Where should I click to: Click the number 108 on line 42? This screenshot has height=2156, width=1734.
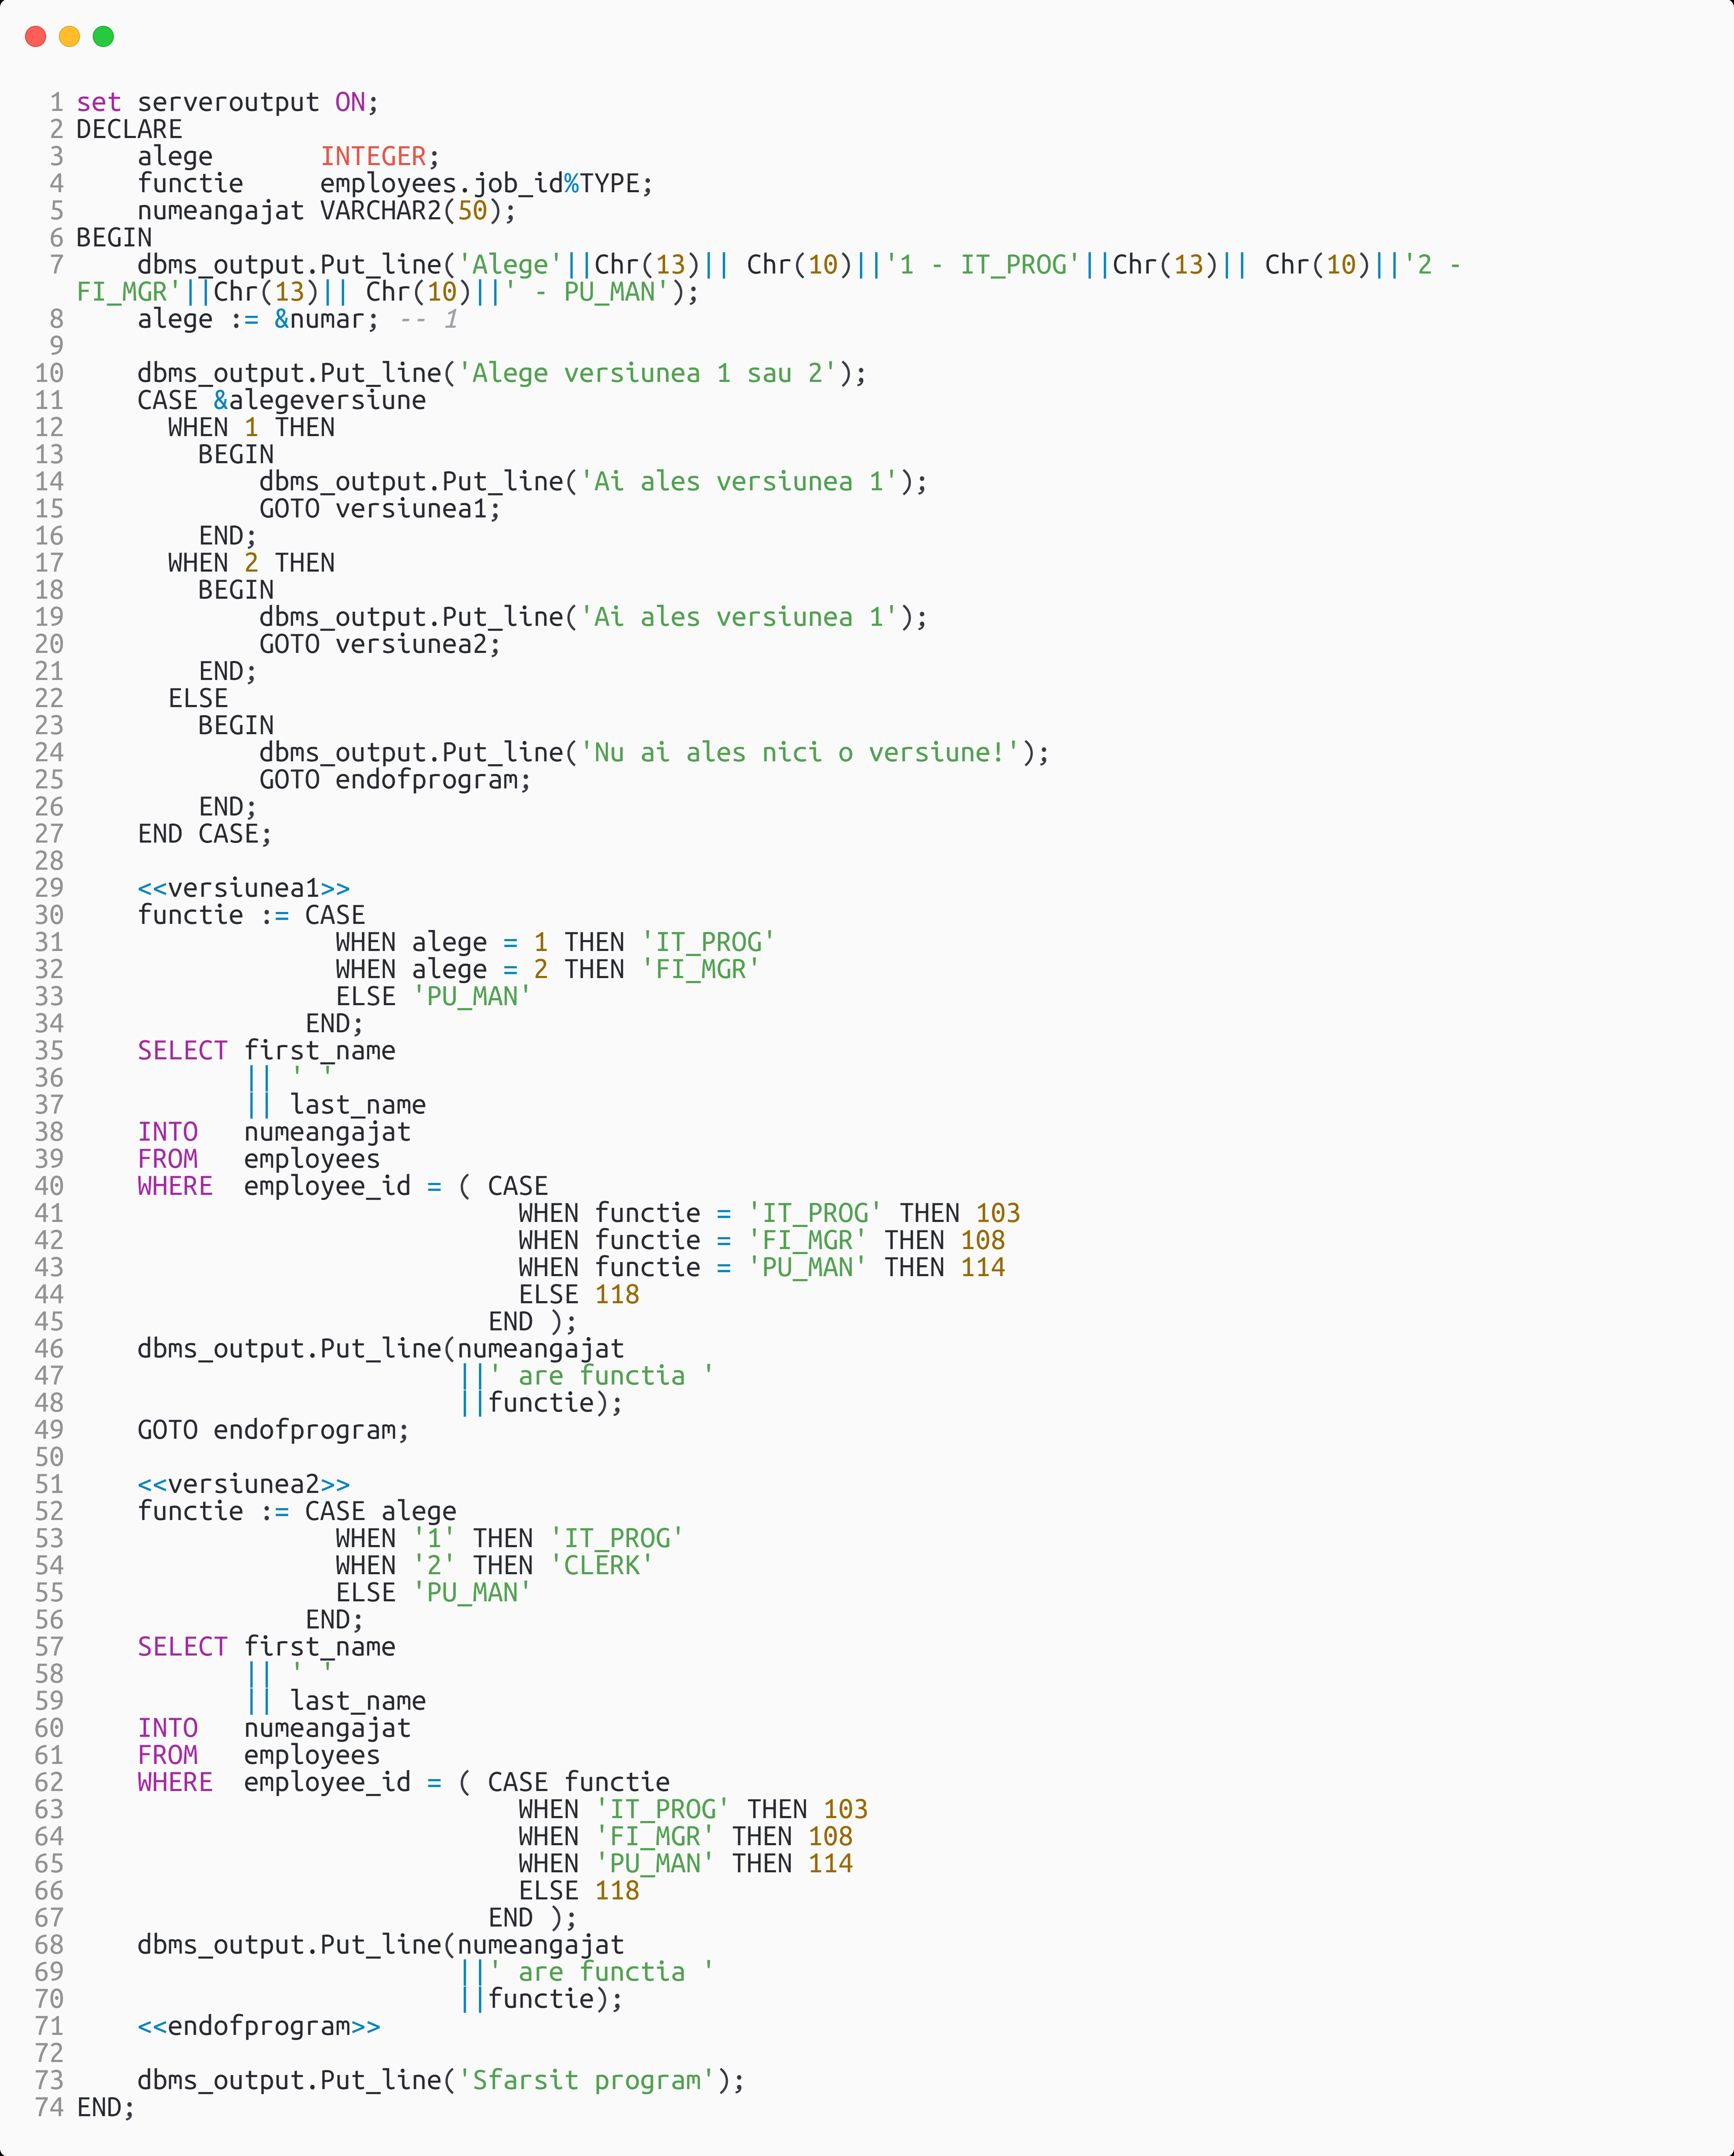pyautogui.click(x=983, y=1240)
